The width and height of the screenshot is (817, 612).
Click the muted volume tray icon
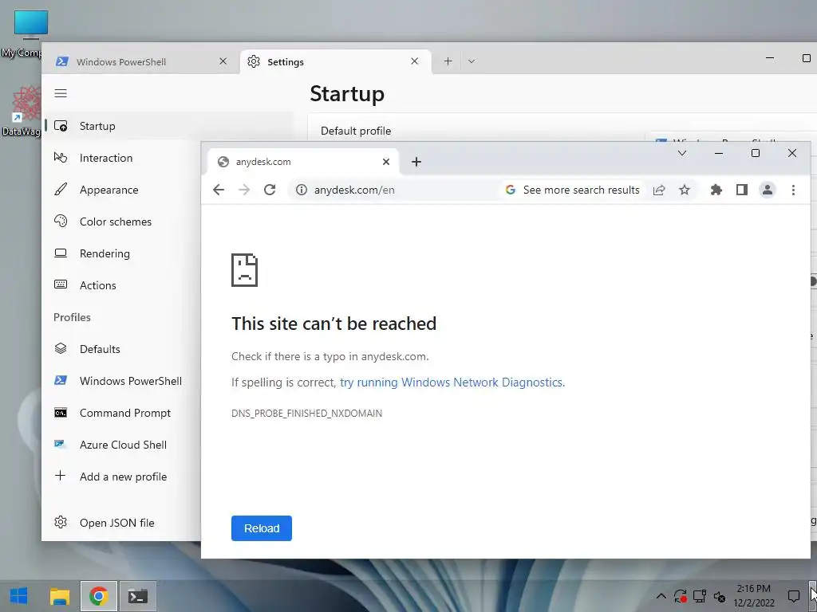(719, 596)
